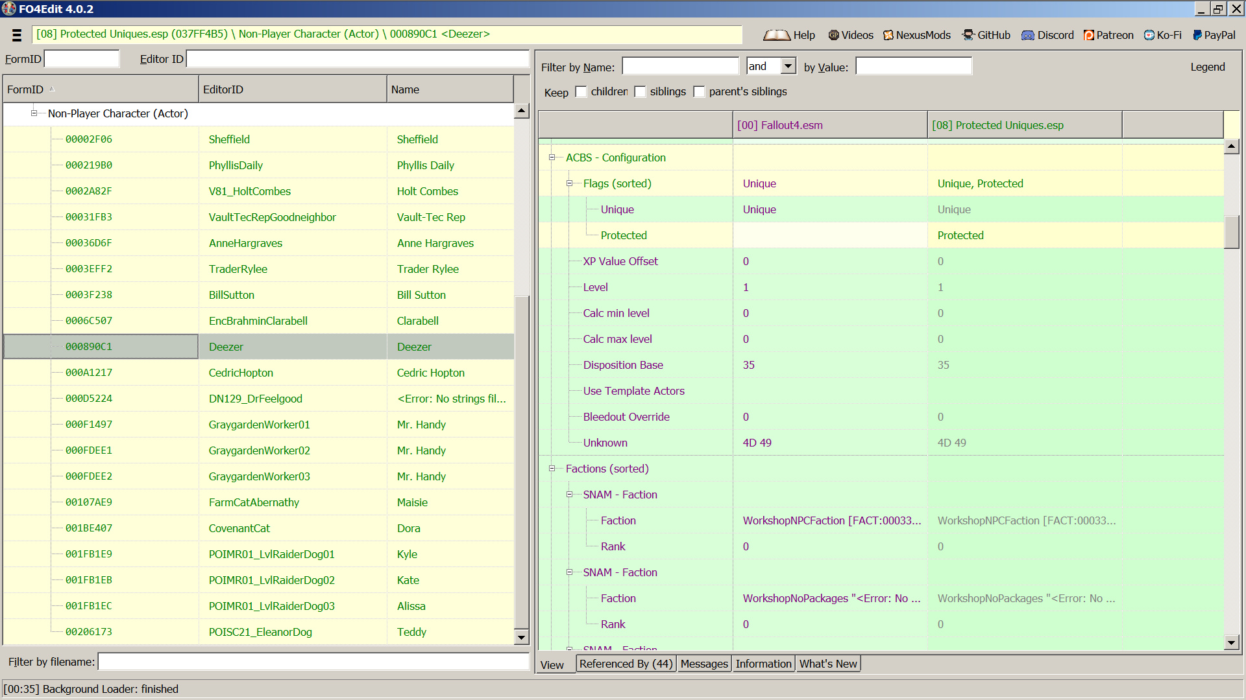Click the XP Value Offset row label
The height and width of the screenshot is (700, 1246).
coord(620,261)
